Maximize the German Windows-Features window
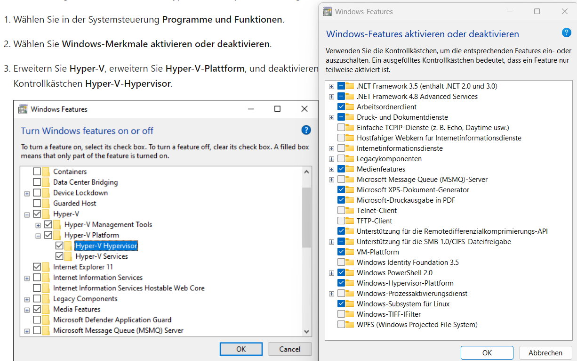Image resolution: width=577 pixels, height=361 pixels. pyautogui.click(x=537, y=11)
